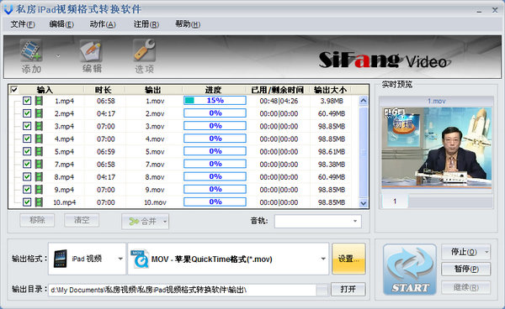Click the green film icon for 2.mp4
The image size is (505, 309).
tap(39, 113)
